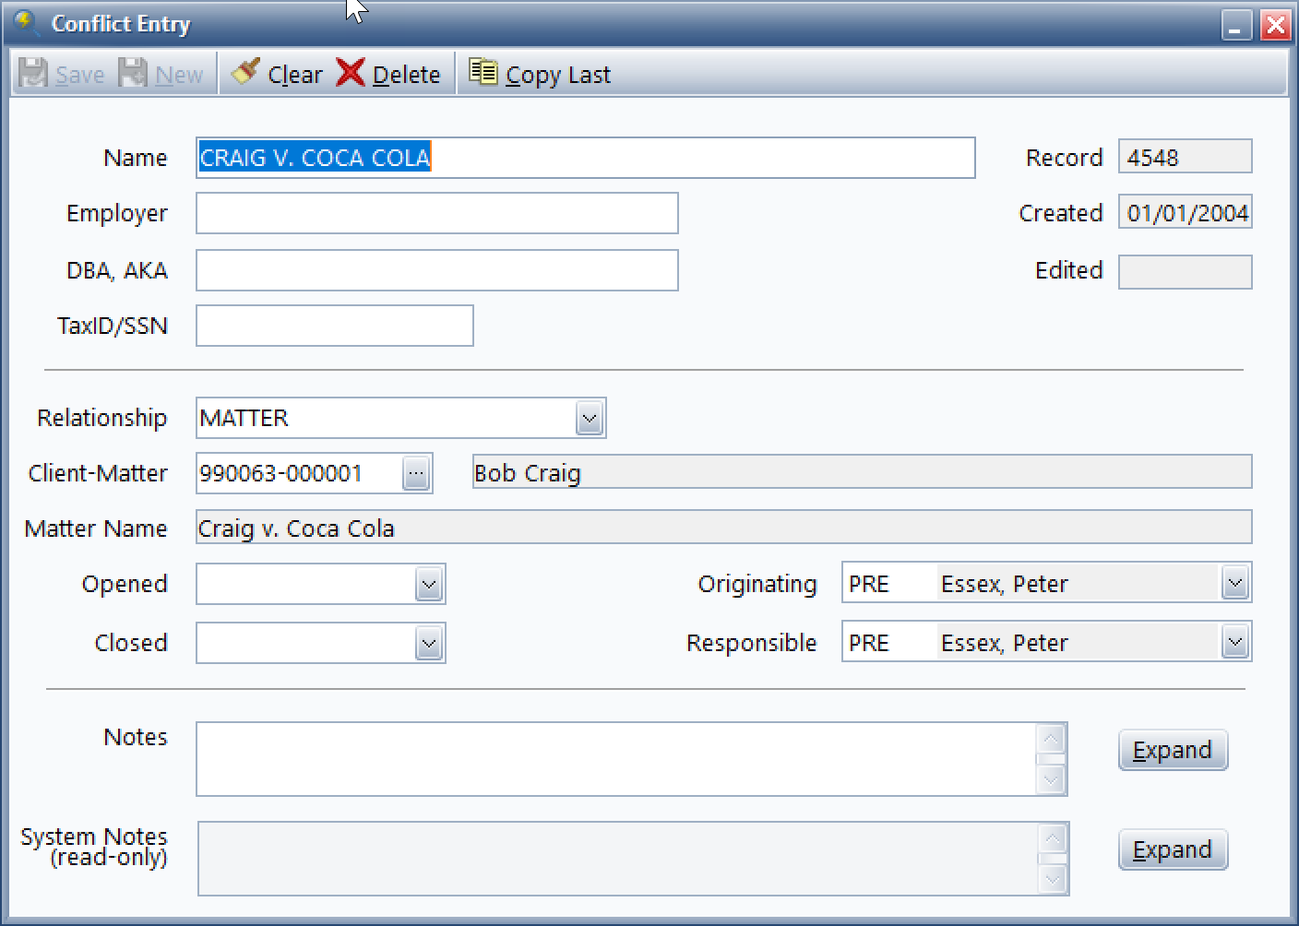1299x926 pixels.
Task: Click the Matter Name field Craig v. Coca Cola
Action: point(723,528)
